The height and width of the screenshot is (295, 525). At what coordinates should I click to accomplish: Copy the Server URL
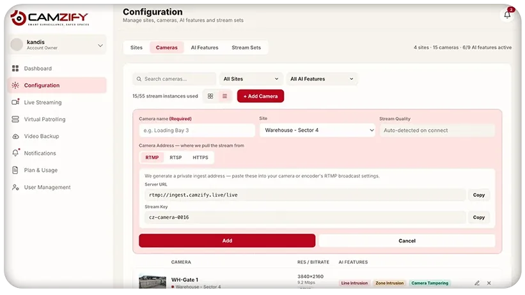479,195
